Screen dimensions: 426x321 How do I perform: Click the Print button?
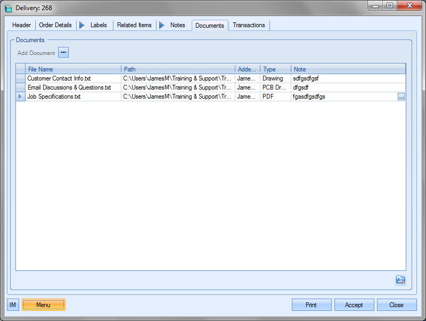coord(312,304)
